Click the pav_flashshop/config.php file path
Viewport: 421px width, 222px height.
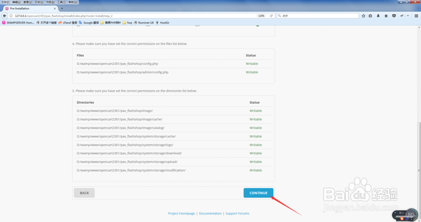(x=117, y=64)
